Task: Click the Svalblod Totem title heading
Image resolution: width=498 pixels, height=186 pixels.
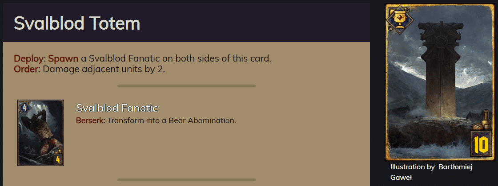Action: 77,23
